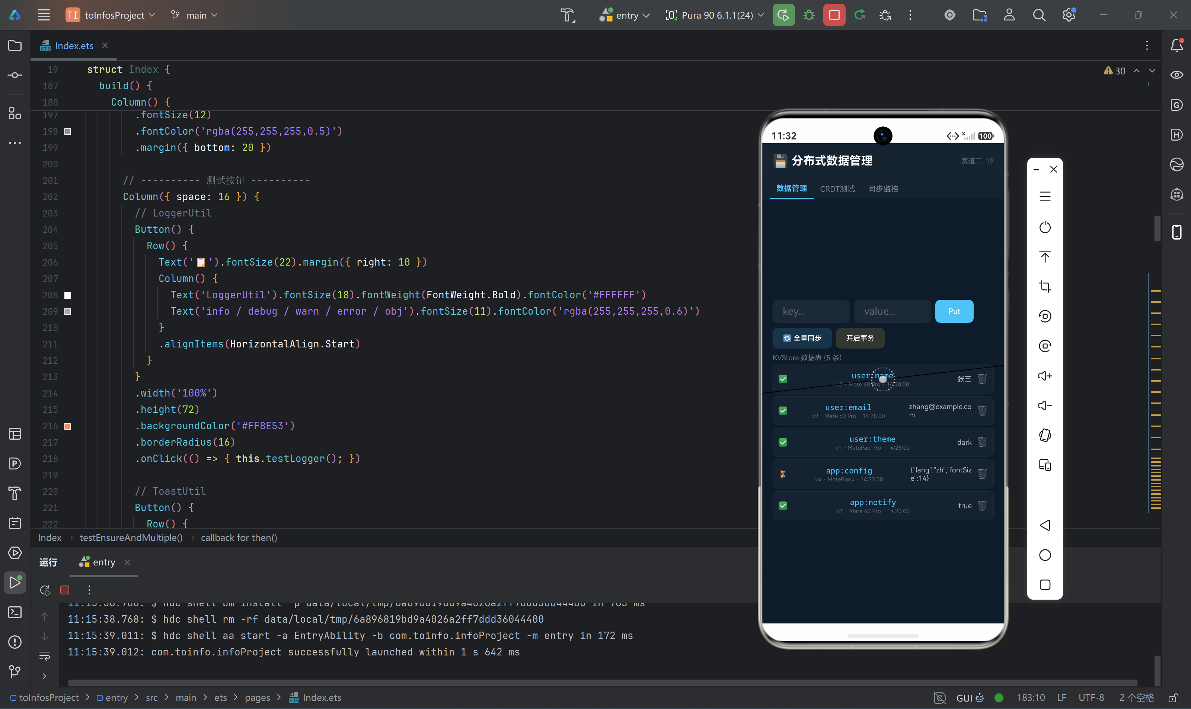The image size is (1191, 709).
Task: Switch to 同步监控 tab in the emulator
Action: [883, 189]
